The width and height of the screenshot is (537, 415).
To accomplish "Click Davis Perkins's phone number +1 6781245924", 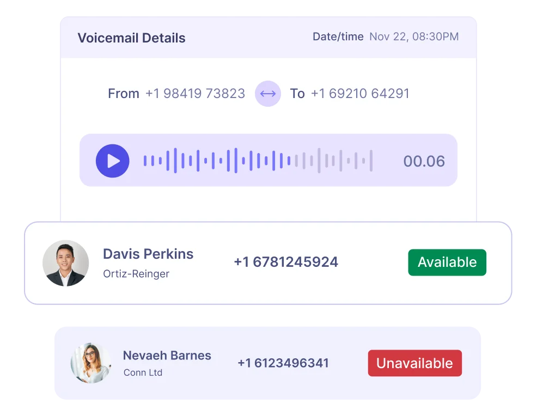I will (285, 262).
